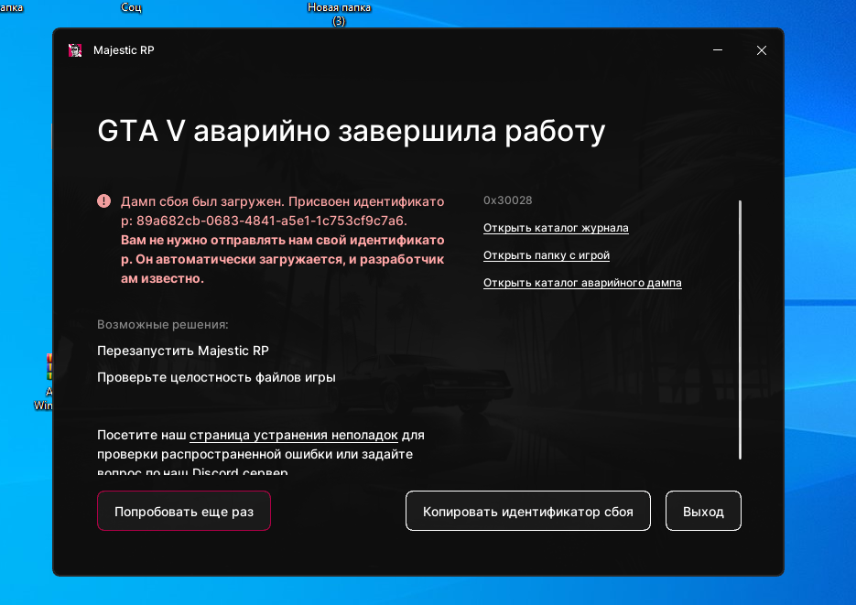Click the 'GTA V аварийно завершила работу' heading
The image size is (856, 605).
[x=351, y=131]
